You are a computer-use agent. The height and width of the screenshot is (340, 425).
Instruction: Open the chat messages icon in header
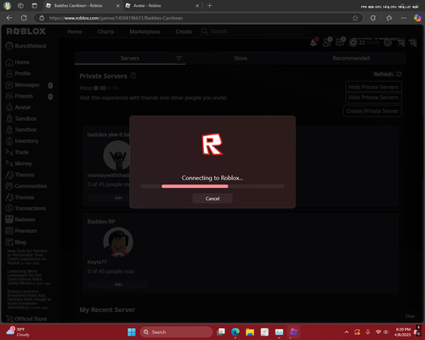(x=340, y=42)
